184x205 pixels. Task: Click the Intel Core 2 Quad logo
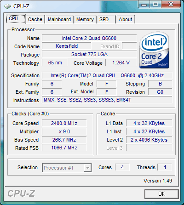154,50
